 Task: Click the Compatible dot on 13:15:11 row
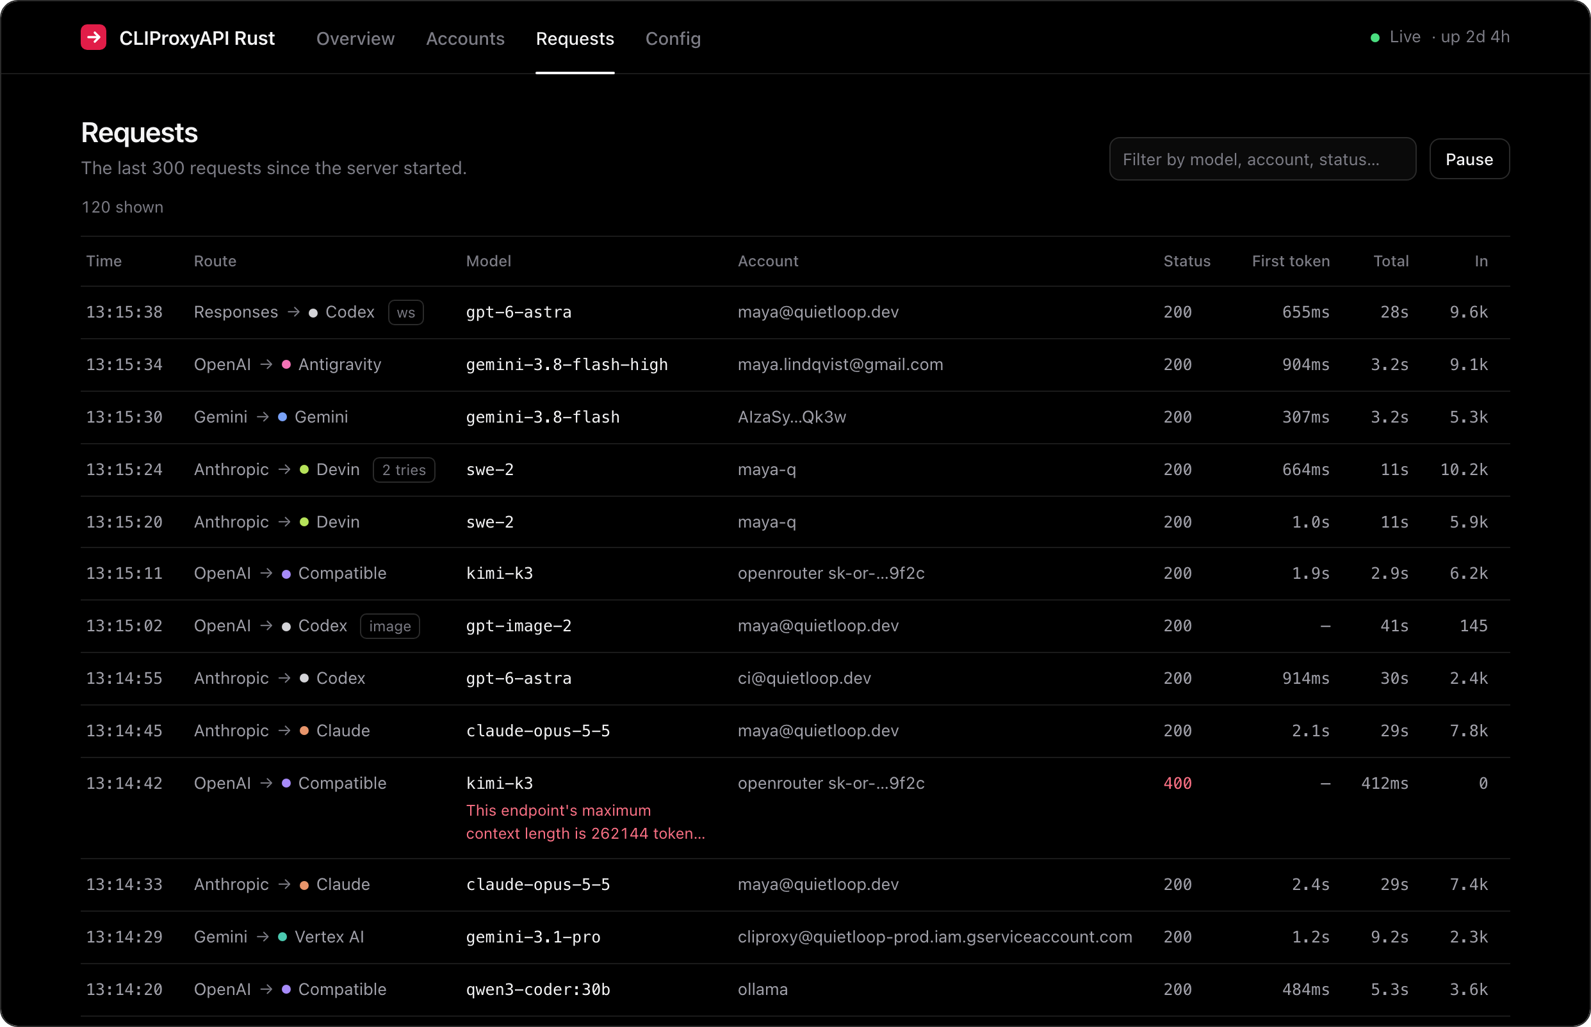[286, 574]
